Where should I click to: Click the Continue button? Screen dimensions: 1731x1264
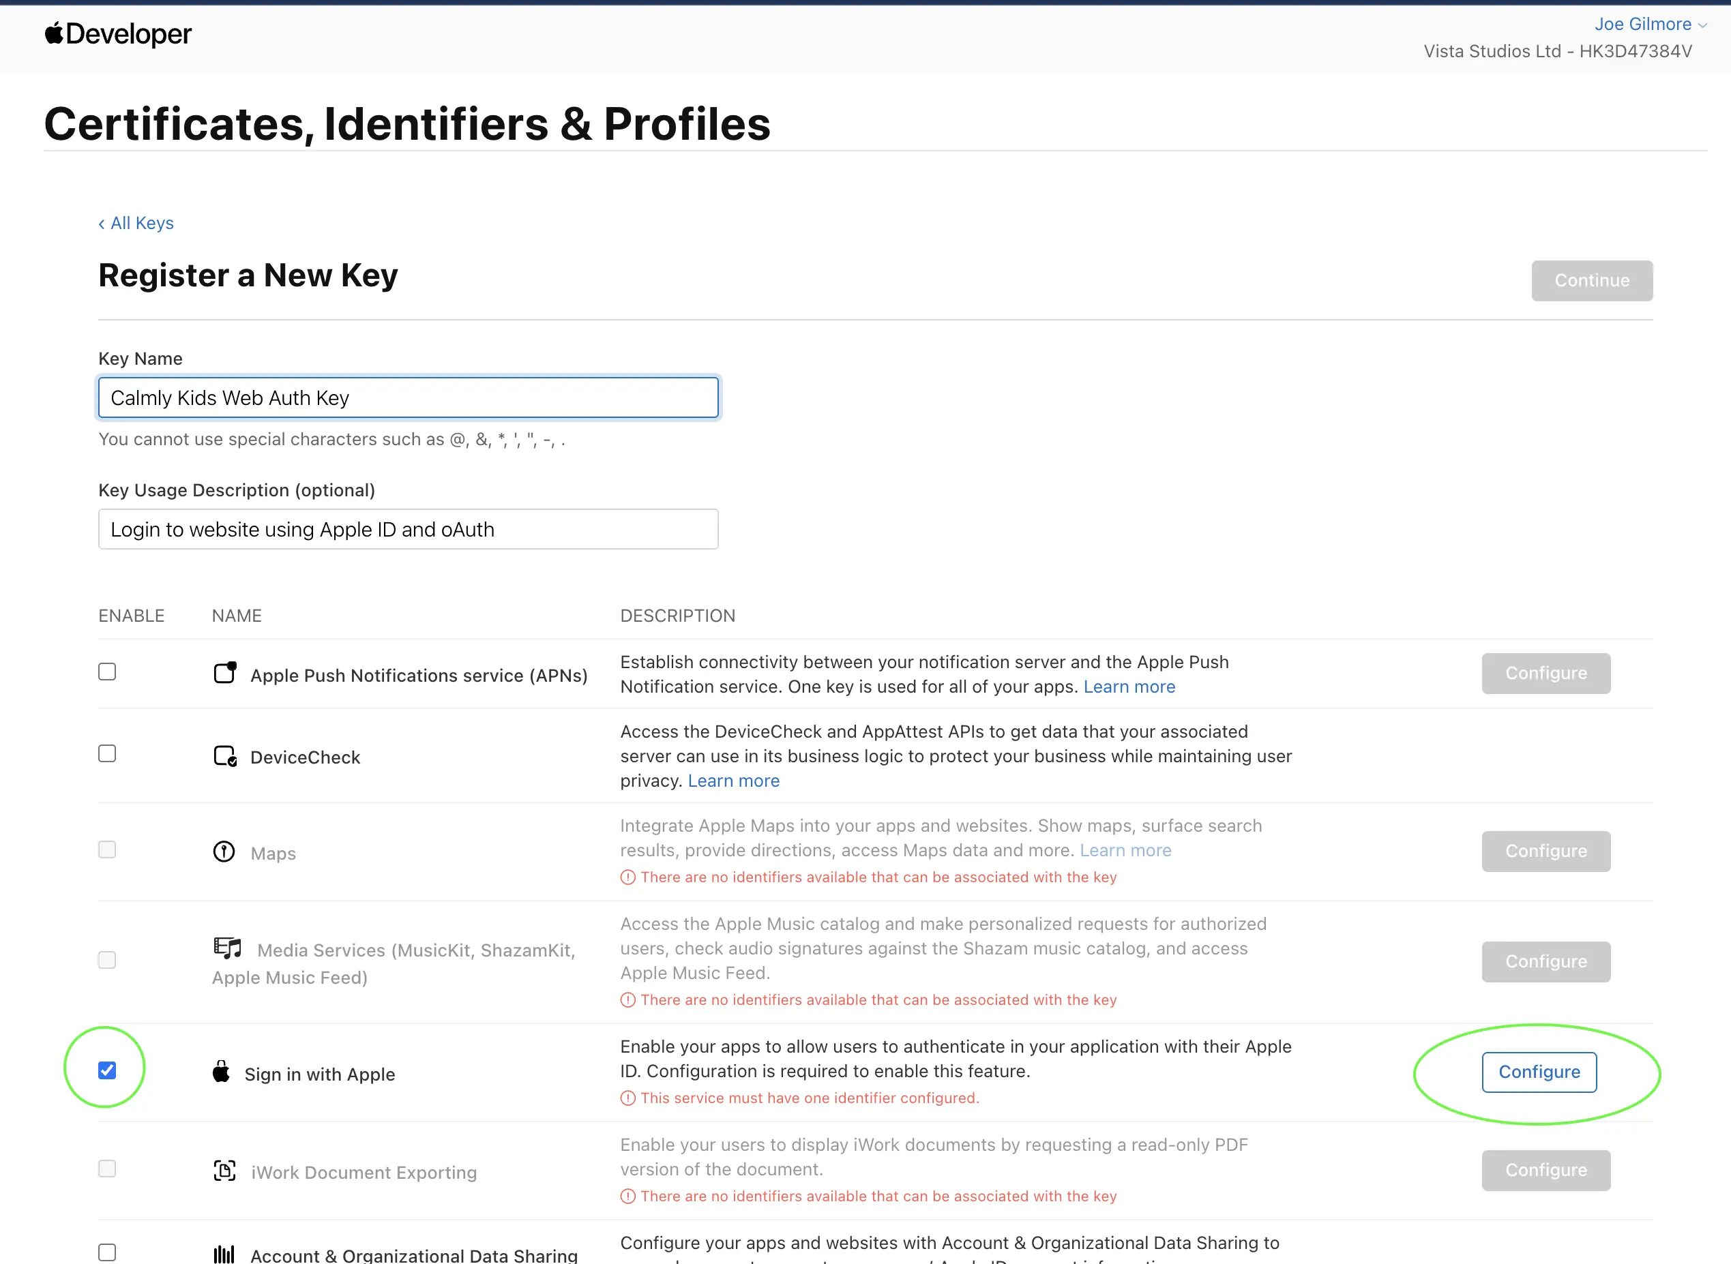(1592, 280)
